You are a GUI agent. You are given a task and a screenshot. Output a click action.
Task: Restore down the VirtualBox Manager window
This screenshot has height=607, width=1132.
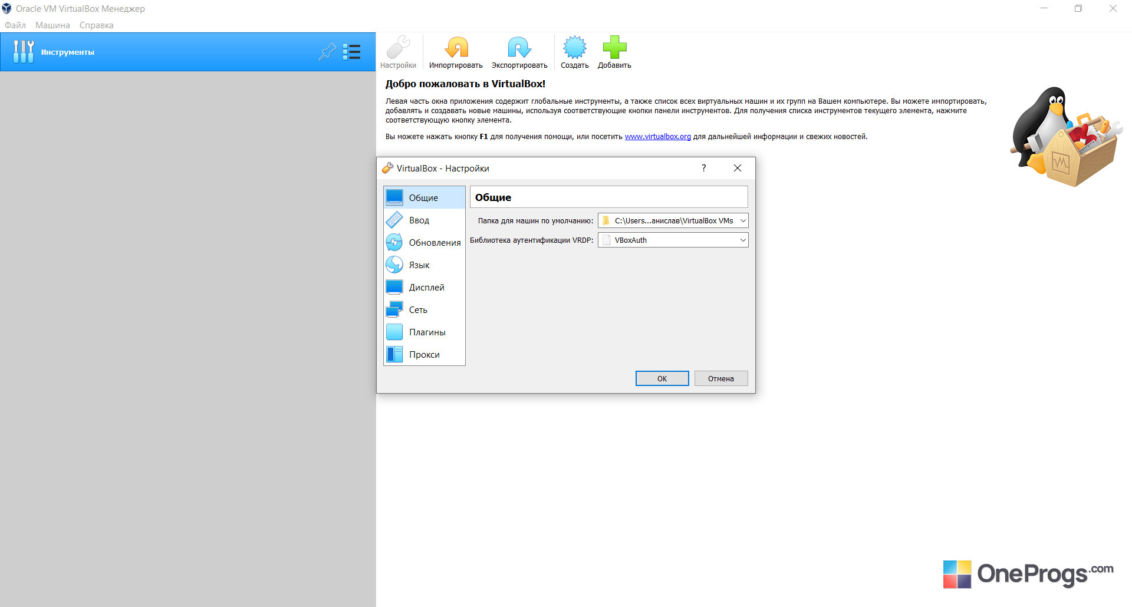coord(1078,8)
